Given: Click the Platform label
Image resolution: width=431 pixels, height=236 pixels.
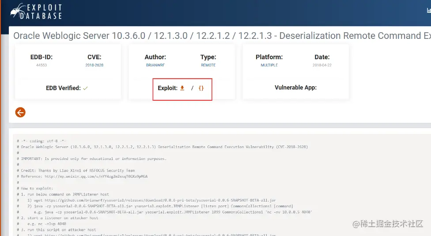Looking at the screenshot, I should pos(269,57).
